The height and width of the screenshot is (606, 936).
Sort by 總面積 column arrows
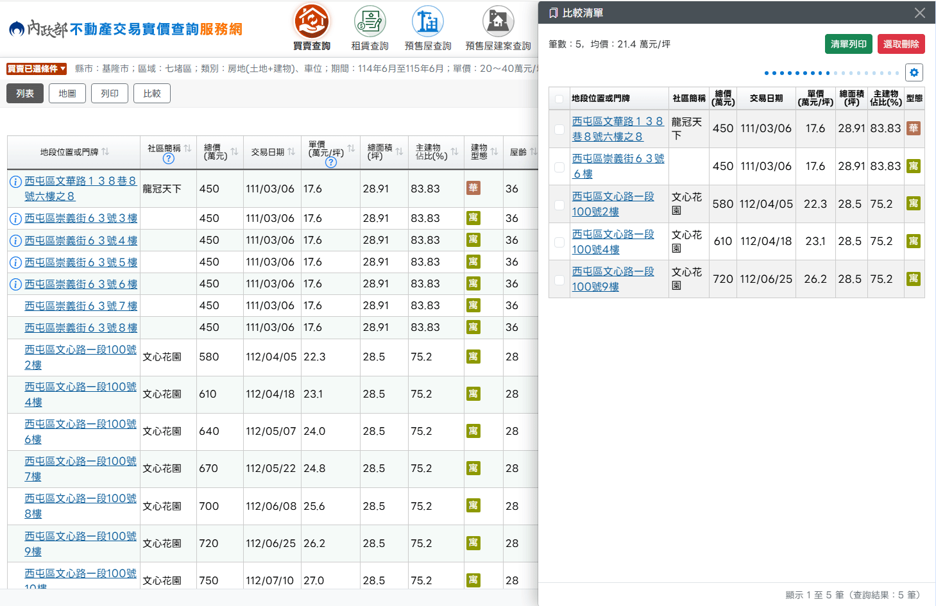(x=399, y=152)
